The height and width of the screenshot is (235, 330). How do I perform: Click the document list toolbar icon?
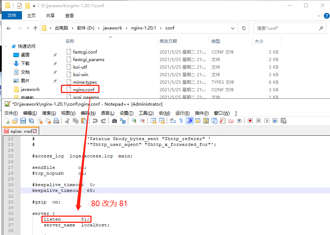click(x=214, y=121)
